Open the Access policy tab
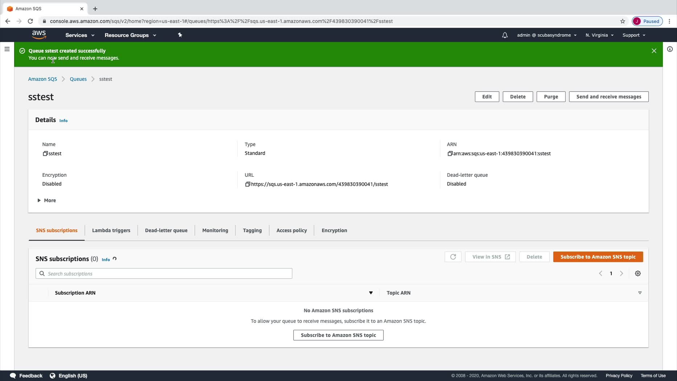The image size is (677, 381). (292, 230)
